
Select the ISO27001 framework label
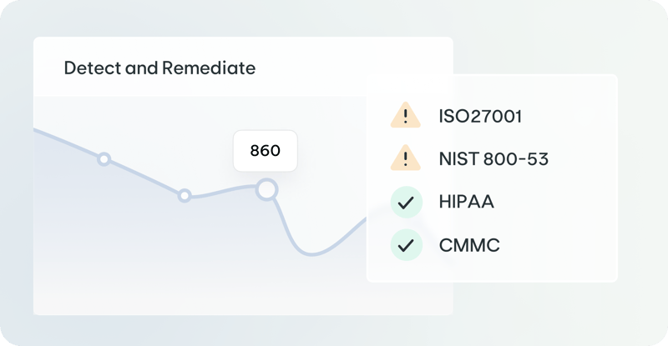pyautogui.click(x=480, y=116)
